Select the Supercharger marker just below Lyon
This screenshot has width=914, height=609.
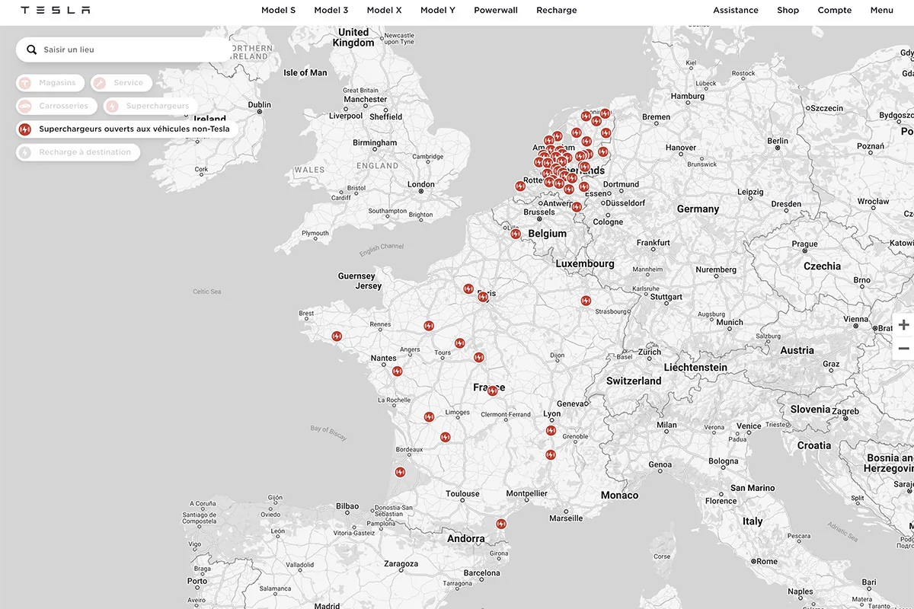551,431
